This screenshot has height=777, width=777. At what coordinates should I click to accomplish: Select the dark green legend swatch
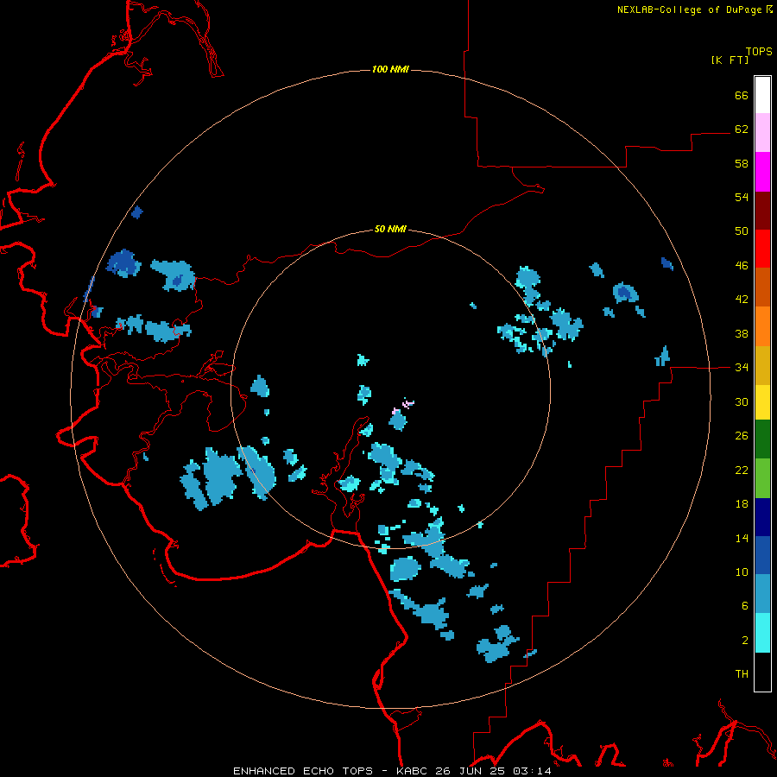pyautogui.click(x=762, y=439)
